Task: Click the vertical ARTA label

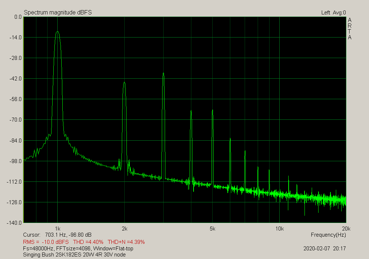Action: tap(350, 28)
